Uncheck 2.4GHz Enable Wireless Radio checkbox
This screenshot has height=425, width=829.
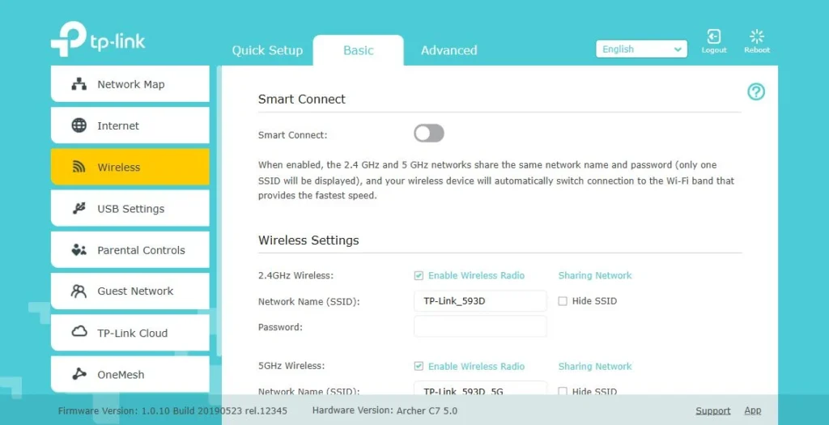[419, 275]
